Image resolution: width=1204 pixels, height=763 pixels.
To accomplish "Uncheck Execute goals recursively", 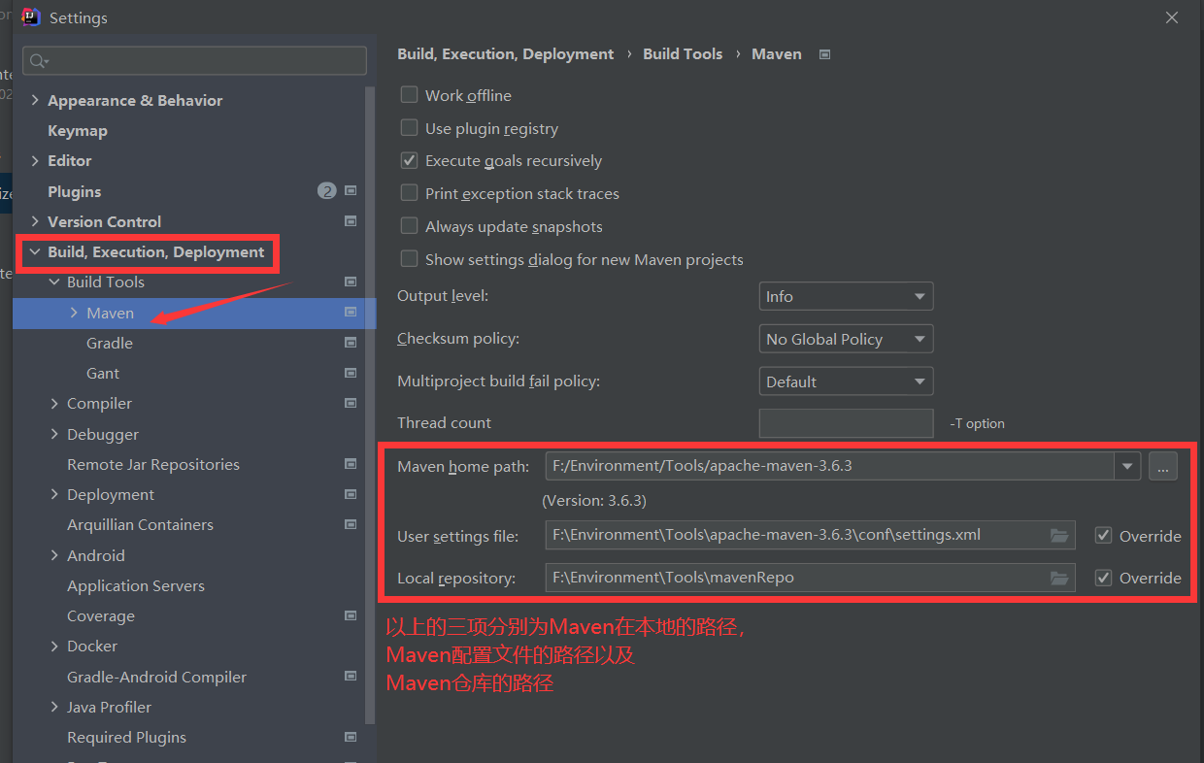I will [x=409, y=160].
